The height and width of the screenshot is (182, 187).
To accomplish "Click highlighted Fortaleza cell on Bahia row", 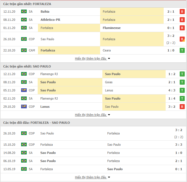I will pyautogui.click(x=132, y=12).
